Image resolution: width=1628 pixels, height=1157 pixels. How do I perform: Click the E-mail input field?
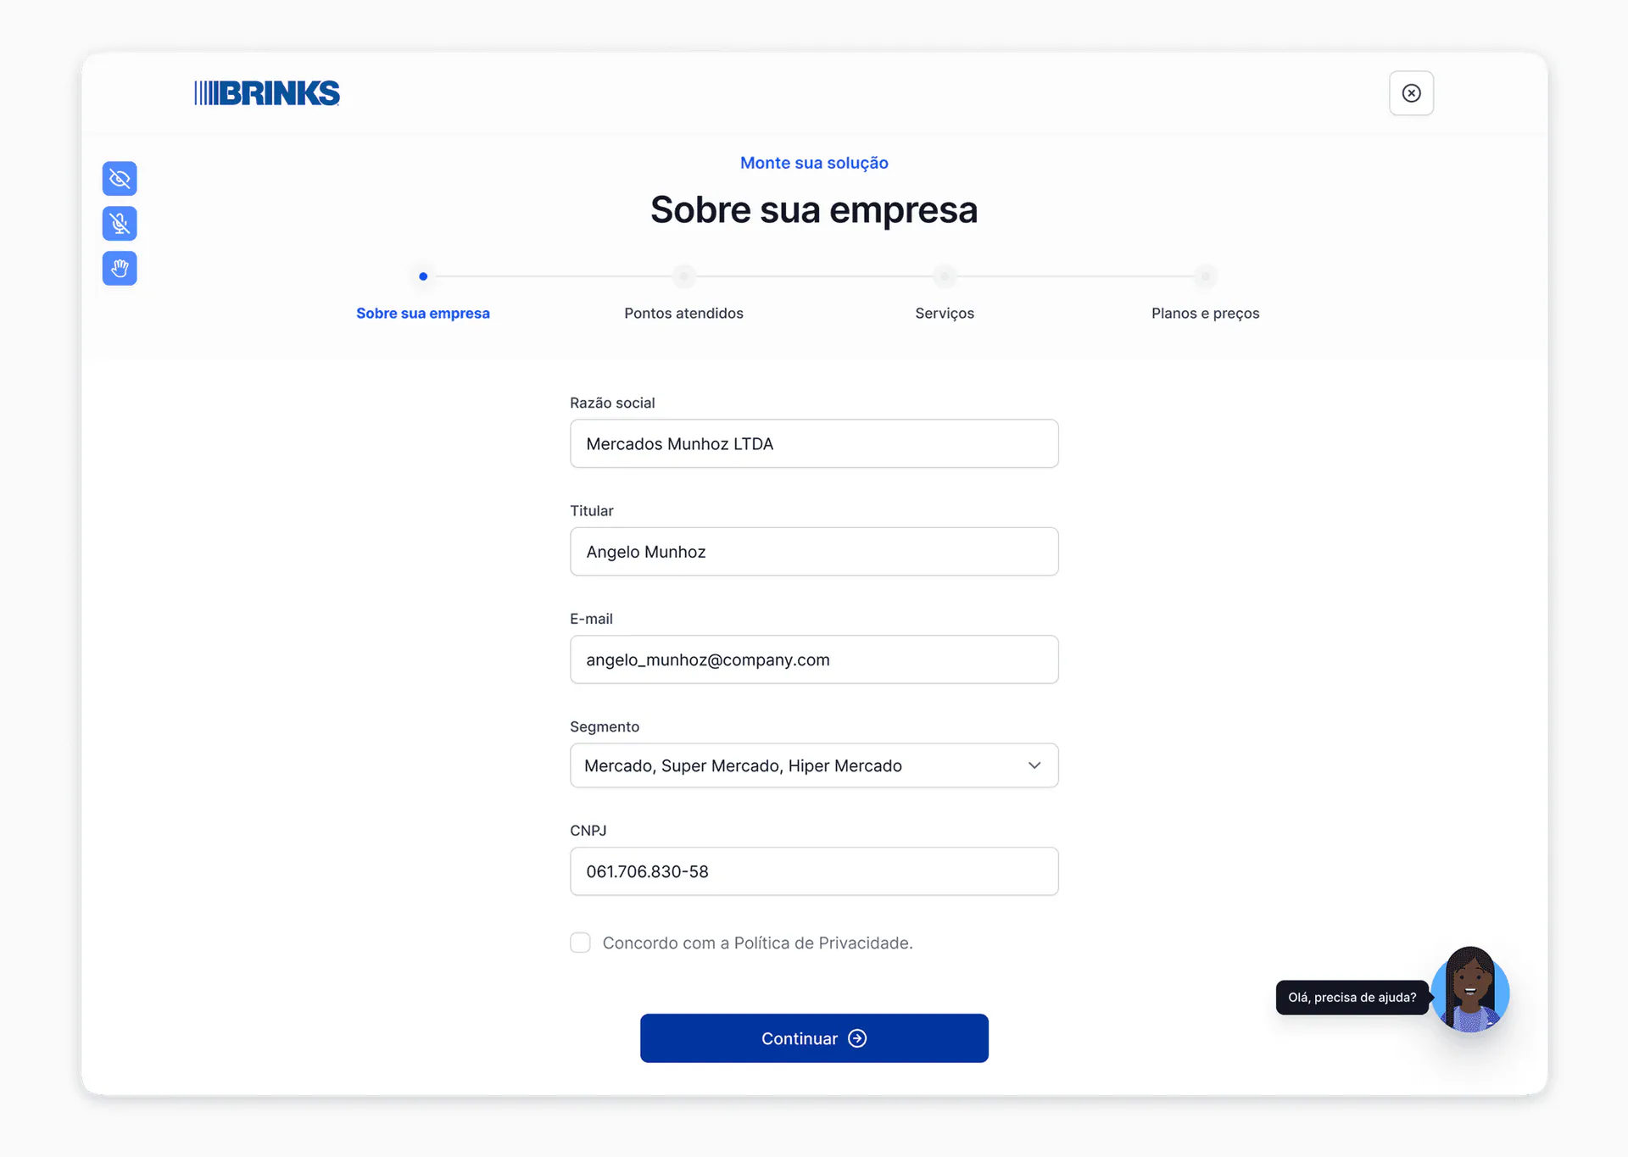tap(814, 659)
